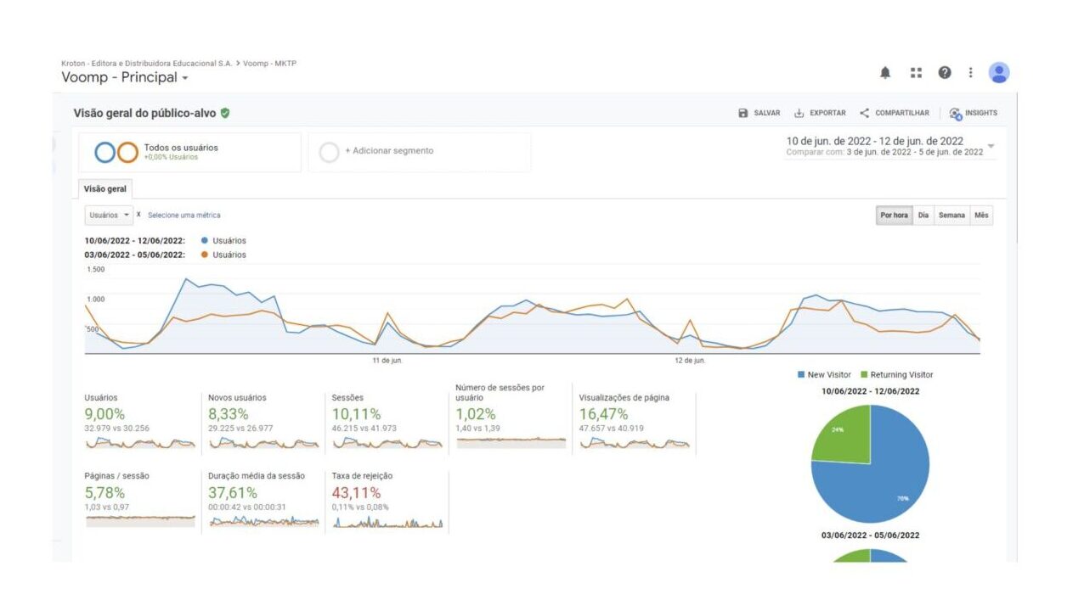Open the notifications bell icon

tap(885, 73)
